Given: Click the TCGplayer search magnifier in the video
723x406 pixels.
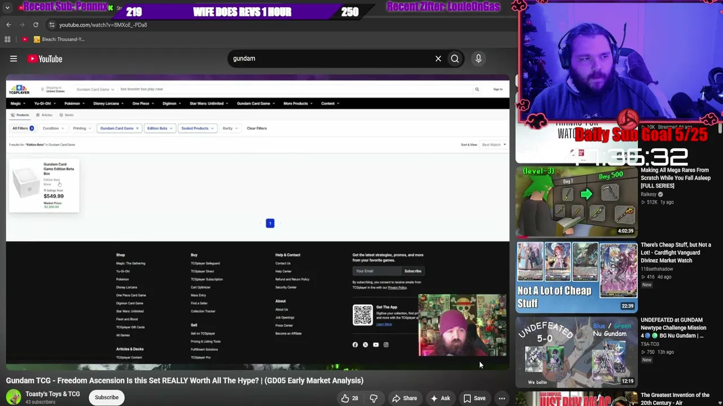Looking at the screenshot, I should click(477, 89).
